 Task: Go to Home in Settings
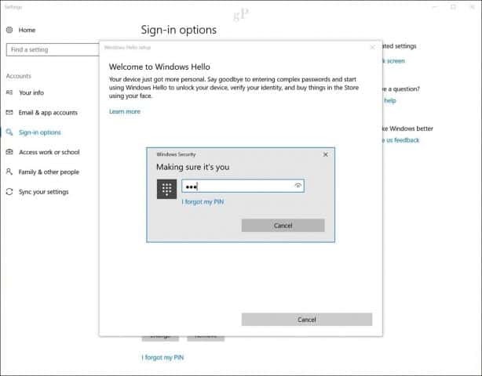click(x=27, y=30)
